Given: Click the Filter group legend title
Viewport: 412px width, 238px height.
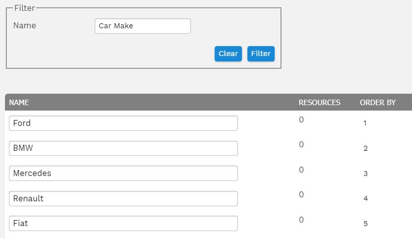Looking at the screenshot, I should point(24,8).
